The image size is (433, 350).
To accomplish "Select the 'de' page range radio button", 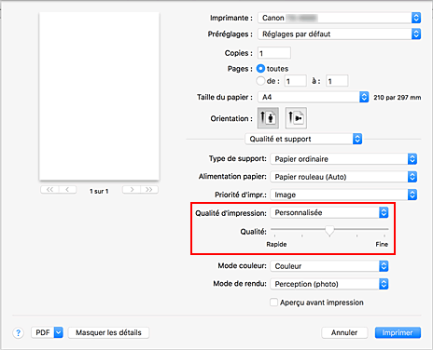I will coord(260,81).
